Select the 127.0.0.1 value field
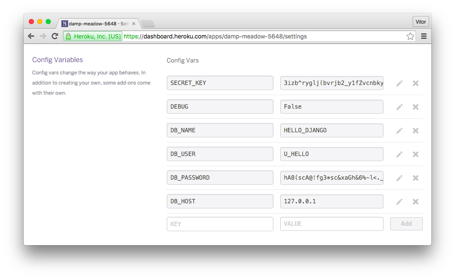Screen dimensions: 455x279 coord(332,201)
